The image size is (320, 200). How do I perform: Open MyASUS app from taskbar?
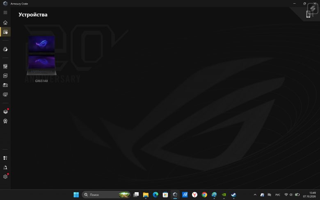[x=185, y=195]
